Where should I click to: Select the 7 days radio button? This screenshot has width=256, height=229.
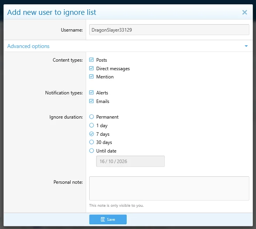pyautogui.click(x=92, y=134)
